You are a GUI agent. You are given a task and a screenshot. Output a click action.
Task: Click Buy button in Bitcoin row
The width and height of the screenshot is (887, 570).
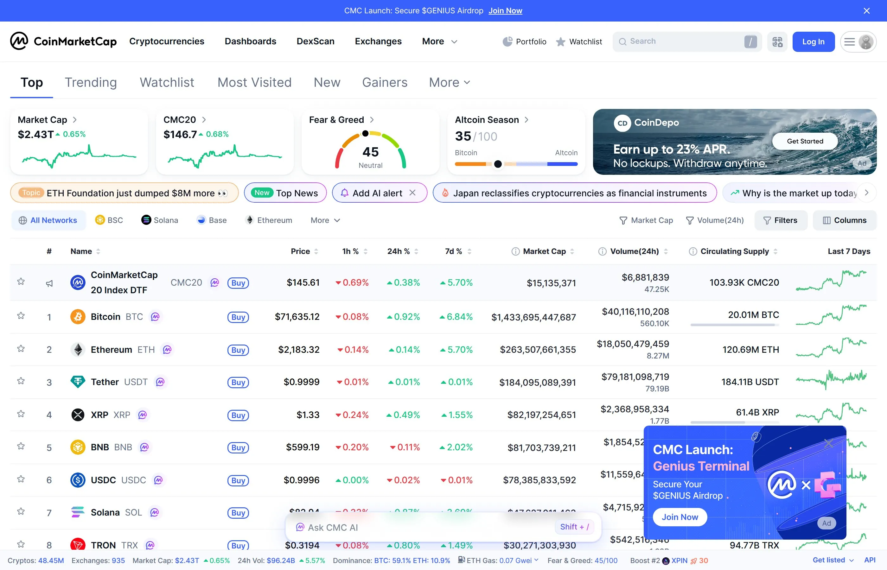click(238, 317)
